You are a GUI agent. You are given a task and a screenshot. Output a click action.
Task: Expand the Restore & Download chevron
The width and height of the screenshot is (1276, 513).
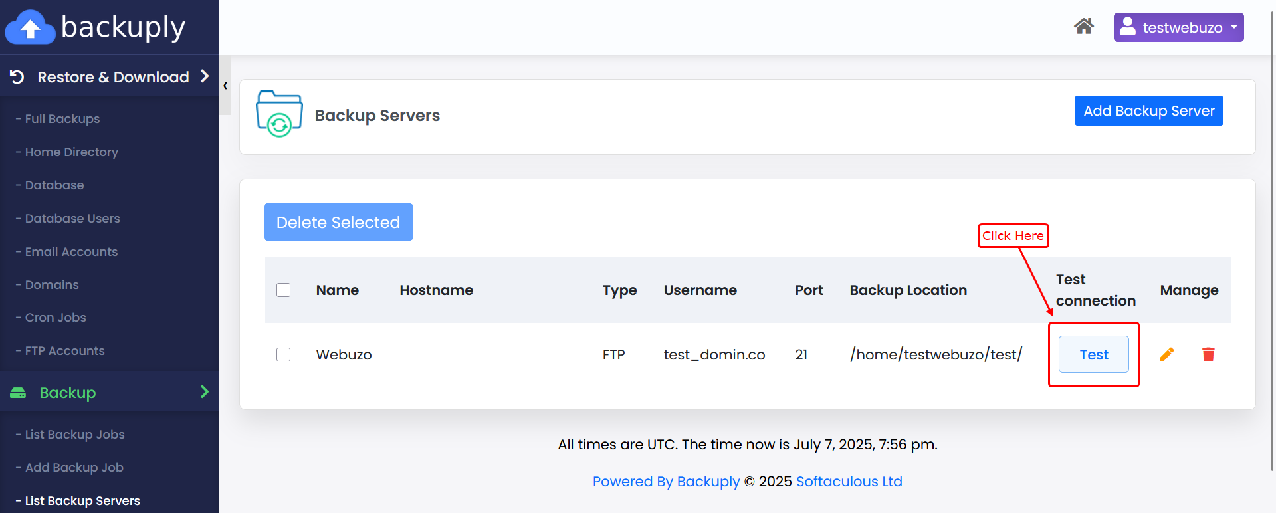click(205, 76)
